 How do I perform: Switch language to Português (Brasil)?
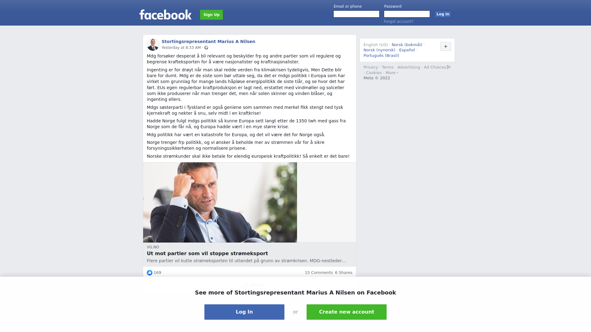381,56
